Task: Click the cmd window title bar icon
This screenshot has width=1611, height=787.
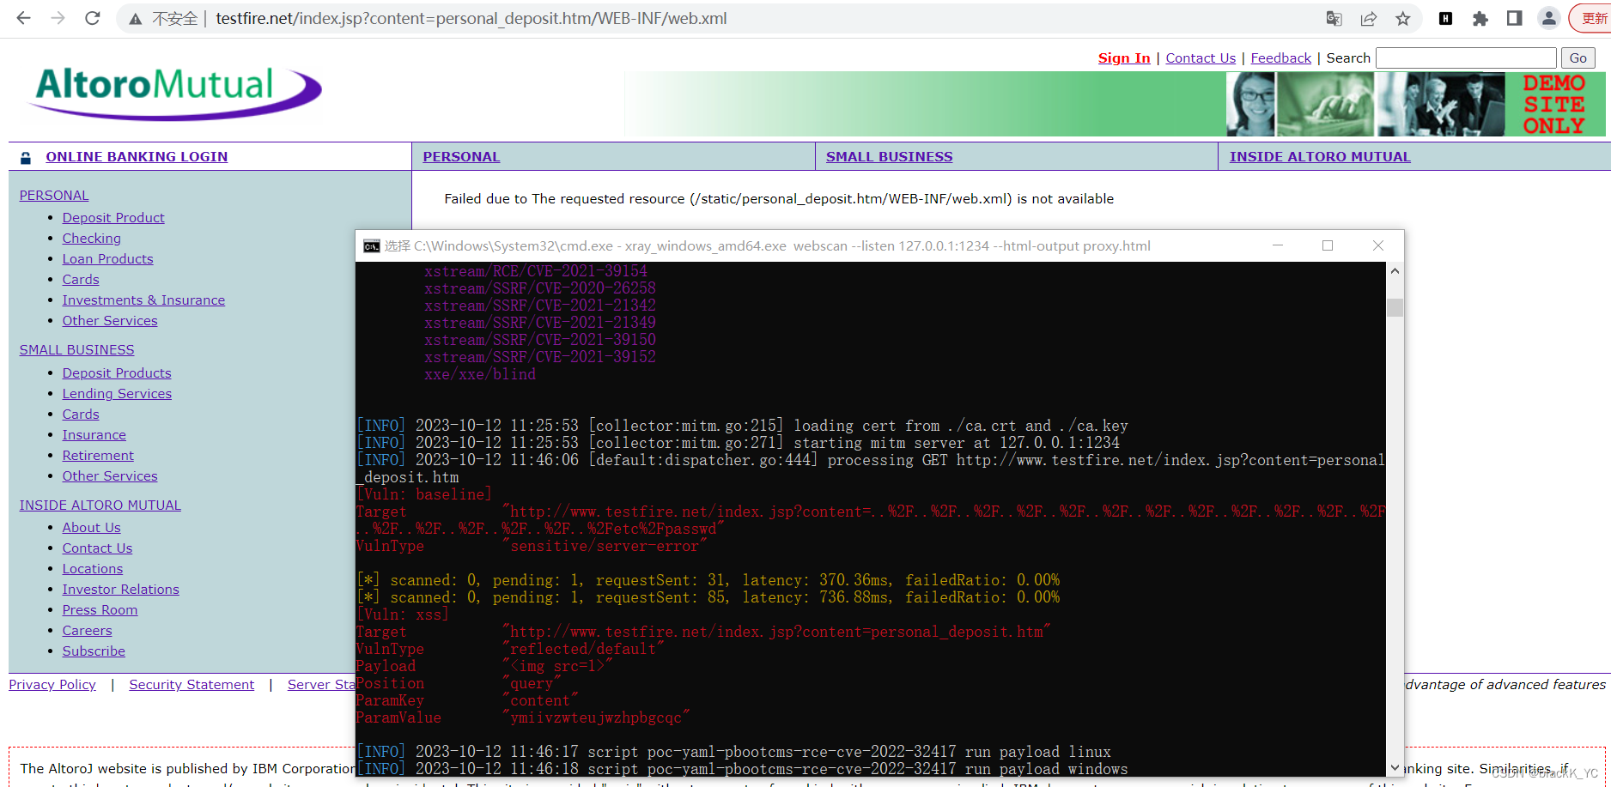Action: click(x=371, y=246)
